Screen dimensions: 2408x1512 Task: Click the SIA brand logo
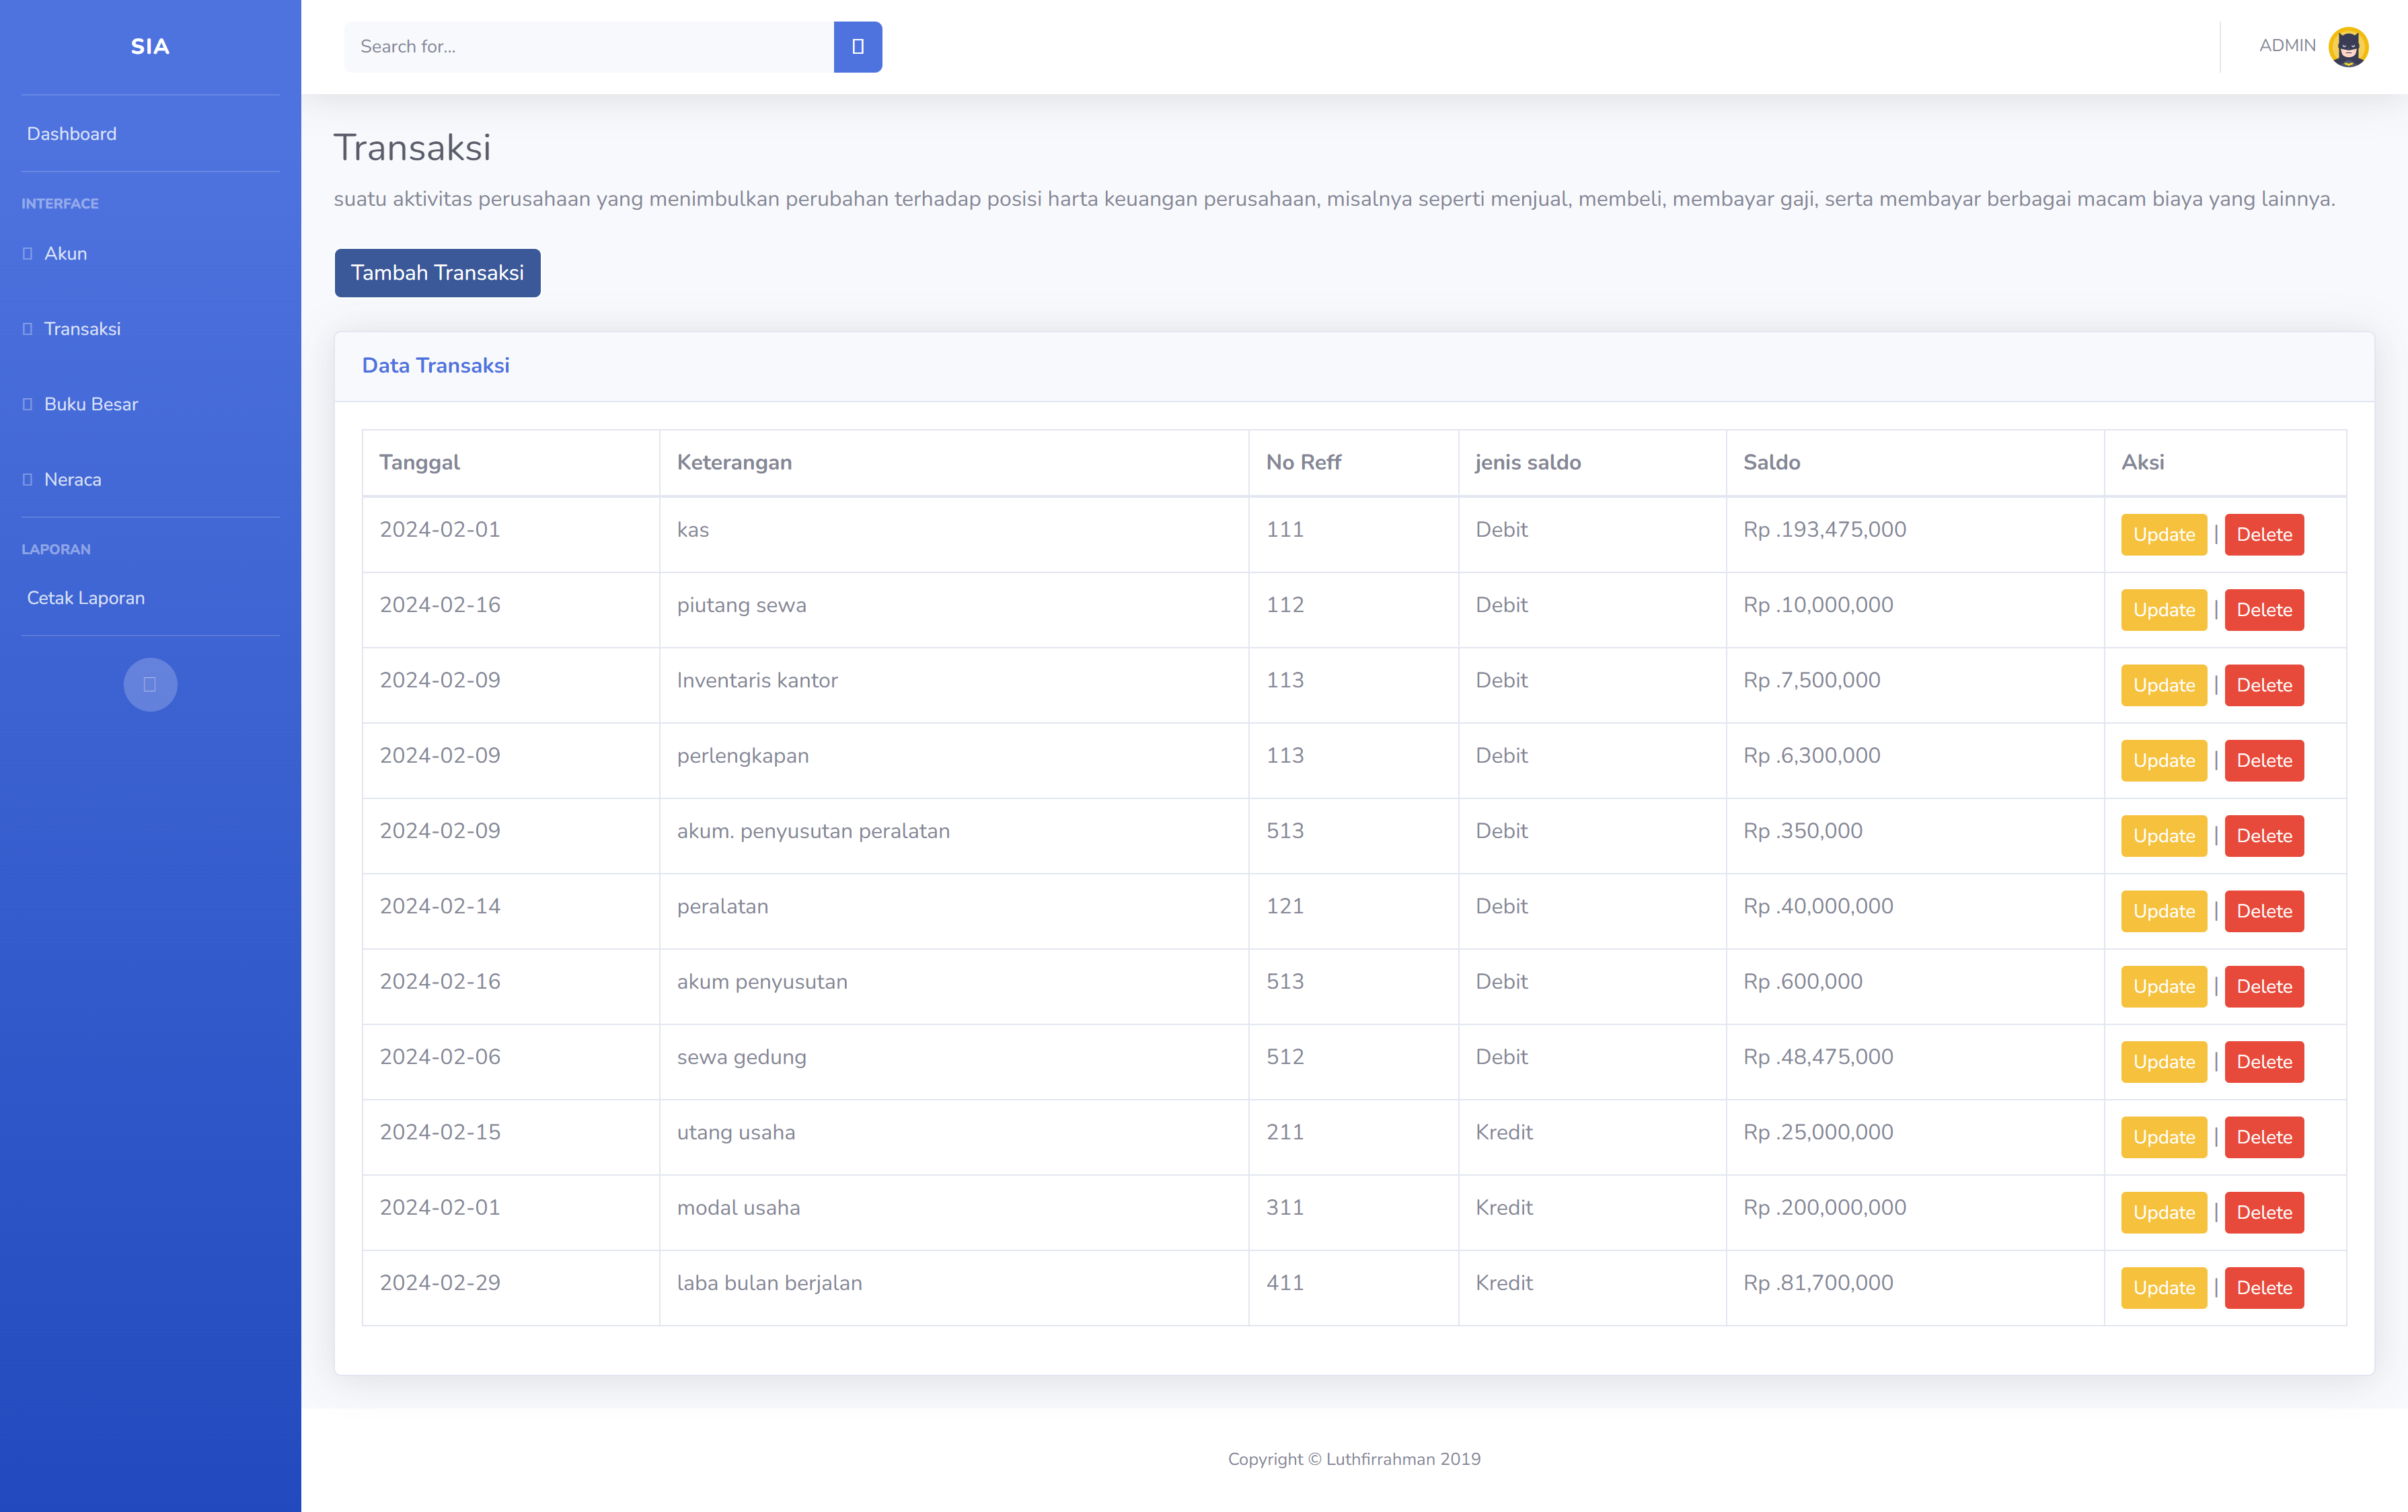(x=150, y=47)
